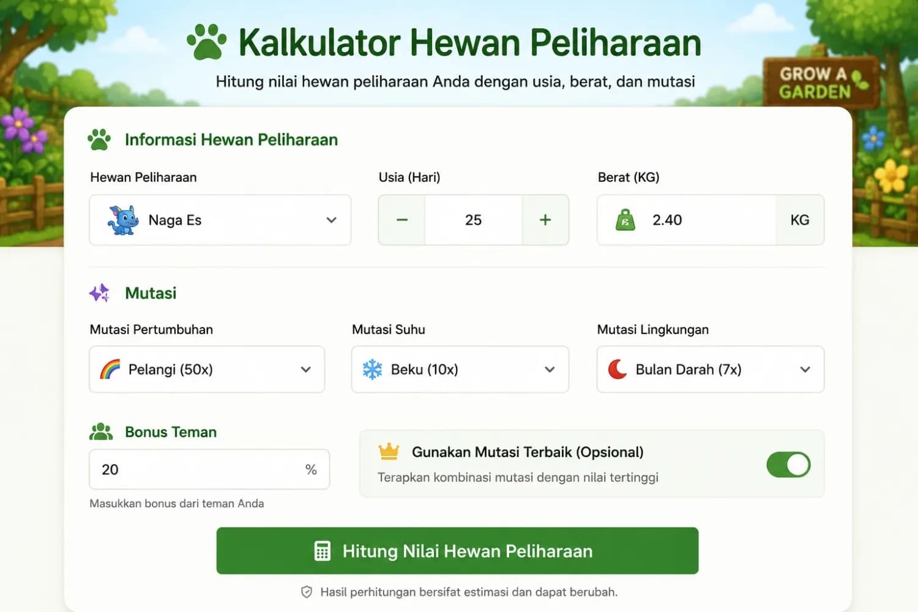The width and height of the screenshot is (918, 612).
Task: Click the Hasil perhitungan bersifat estimasi disclaimer
Action: click(469, 592)
